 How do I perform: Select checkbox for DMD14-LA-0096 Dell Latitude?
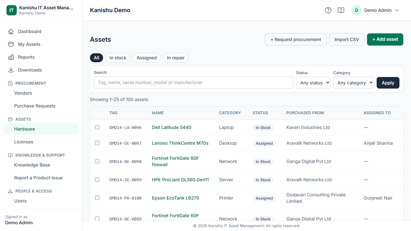click(x=97, y=127)
